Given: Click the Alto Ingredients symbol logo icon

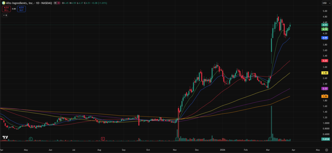Looking at the screenshot, I should coord(3,3).
